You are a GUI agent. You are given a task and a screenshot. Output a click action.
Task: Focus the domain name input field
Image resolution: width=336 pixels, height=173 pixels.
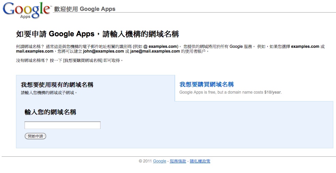point(62,125)
